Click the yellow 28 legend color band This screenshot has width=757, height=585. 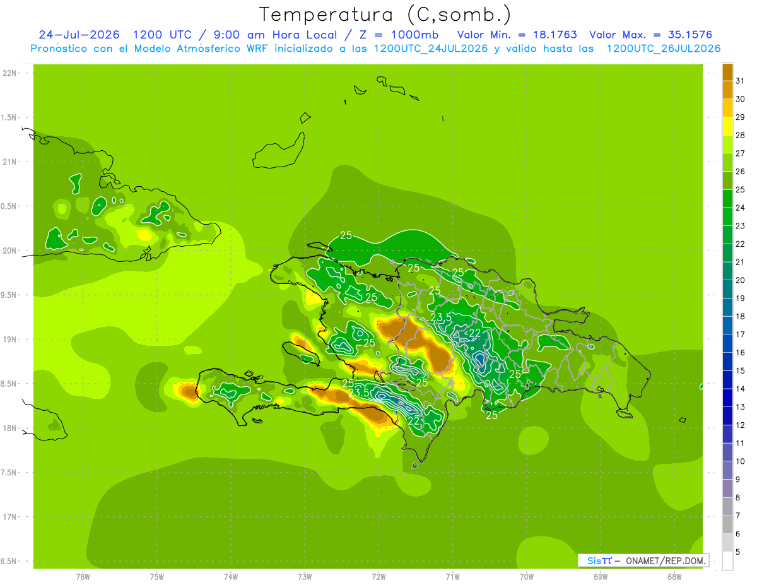pos(727,126)
